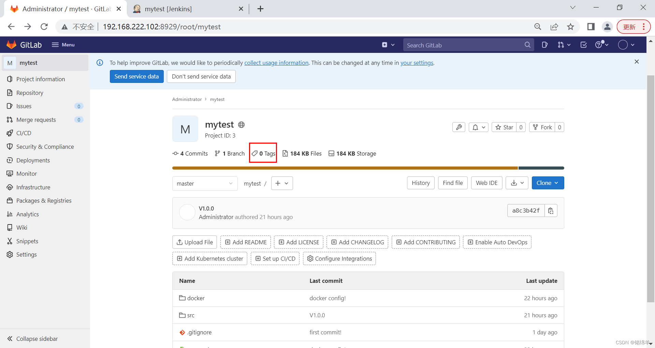Open the issues icon in the top navbar
The width and height of the screenshot is (655, 348).
tap(545, 45)
